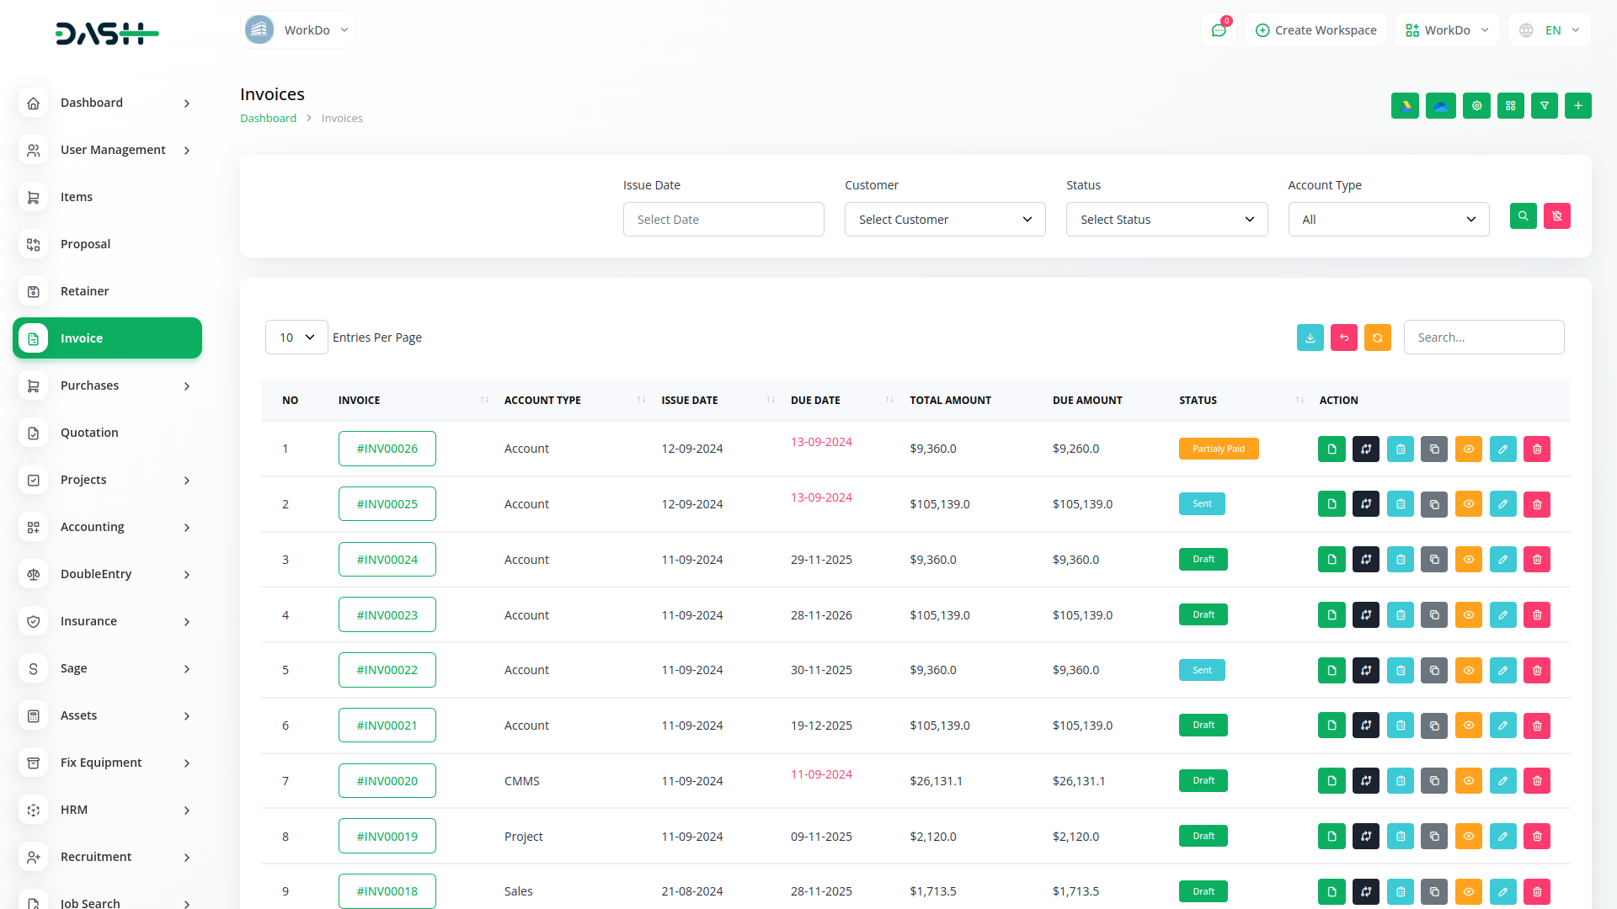Expand the Accounting sidebar section
Screen dimensions: 1617x909
tap(107, 527)
